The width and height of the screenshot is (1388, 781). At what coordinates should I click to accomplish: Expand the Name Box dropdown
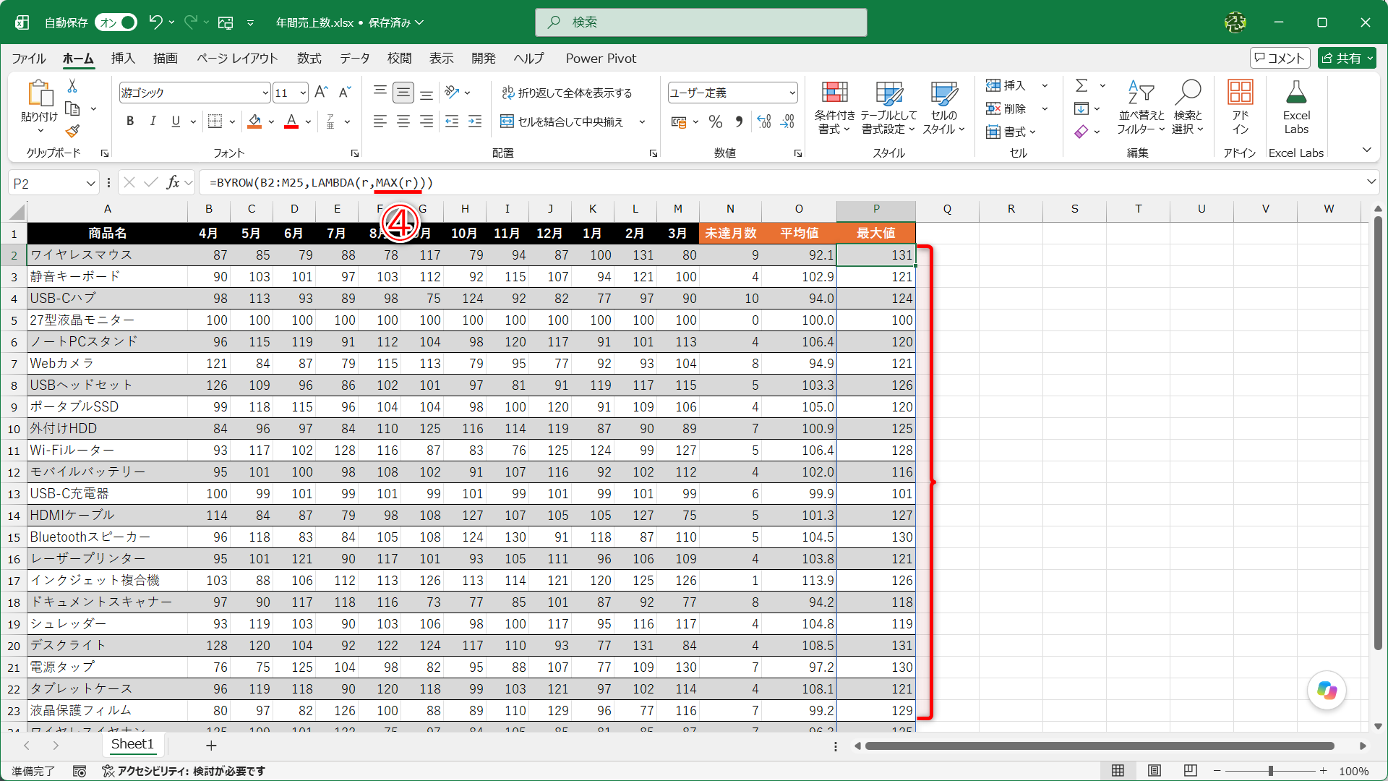(90, 184)
